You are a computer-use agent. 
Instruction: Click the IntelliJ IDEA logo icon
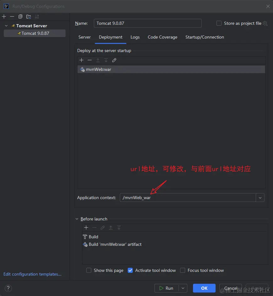(6, 6)
